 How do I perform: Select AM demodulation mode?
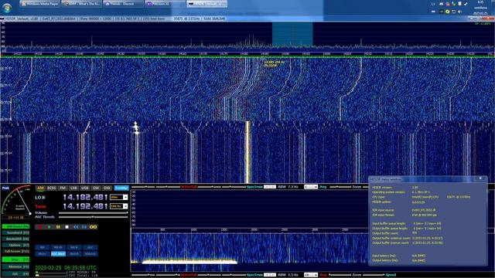tap(40, 188)
